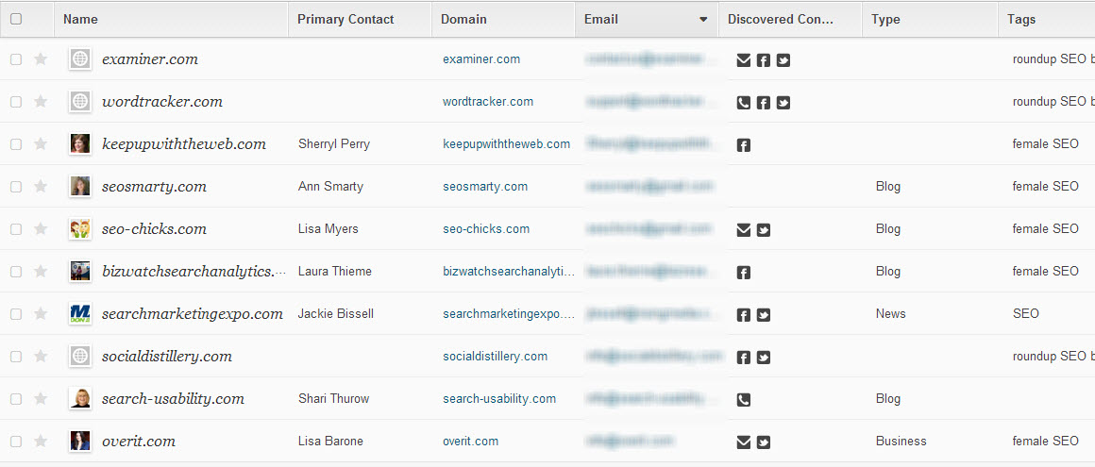Image resolution: width=1095 pixels, height=467 pixels.
Task: Click the globe placeholder icon for socialdistillery.com
Action: pyautogui.click(x=80, y=356)
